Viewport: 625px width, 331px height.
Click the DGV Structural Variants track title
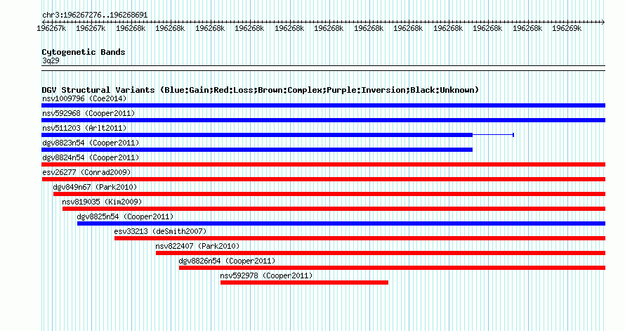click(x=261, y=90)
